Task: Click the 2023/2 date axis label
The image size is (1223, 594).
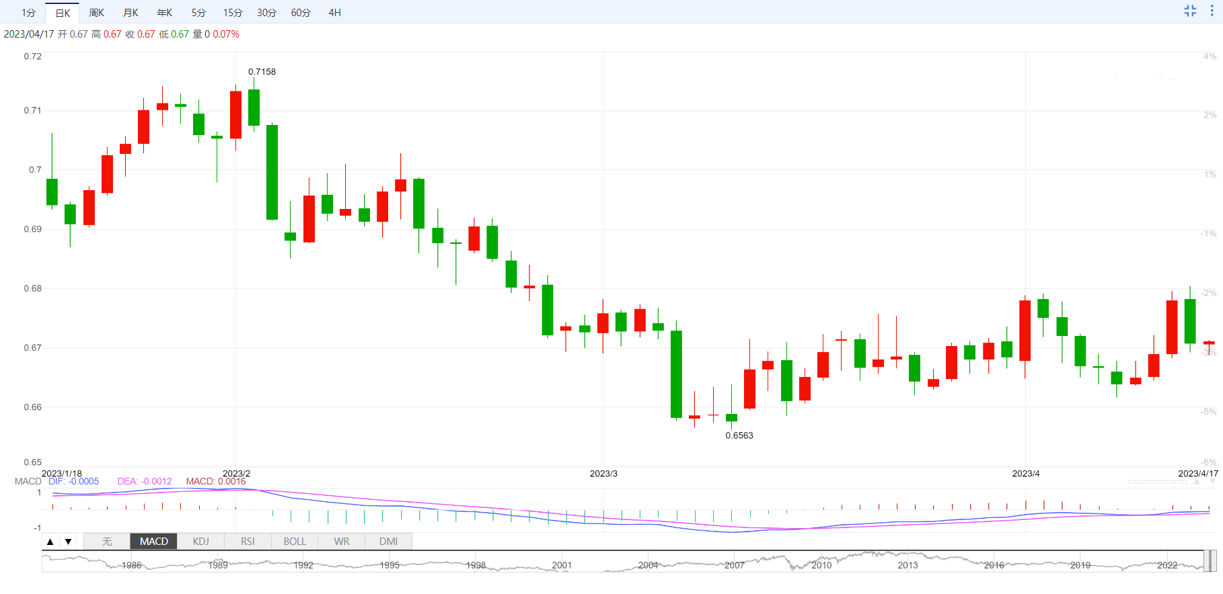Action: 236,474
